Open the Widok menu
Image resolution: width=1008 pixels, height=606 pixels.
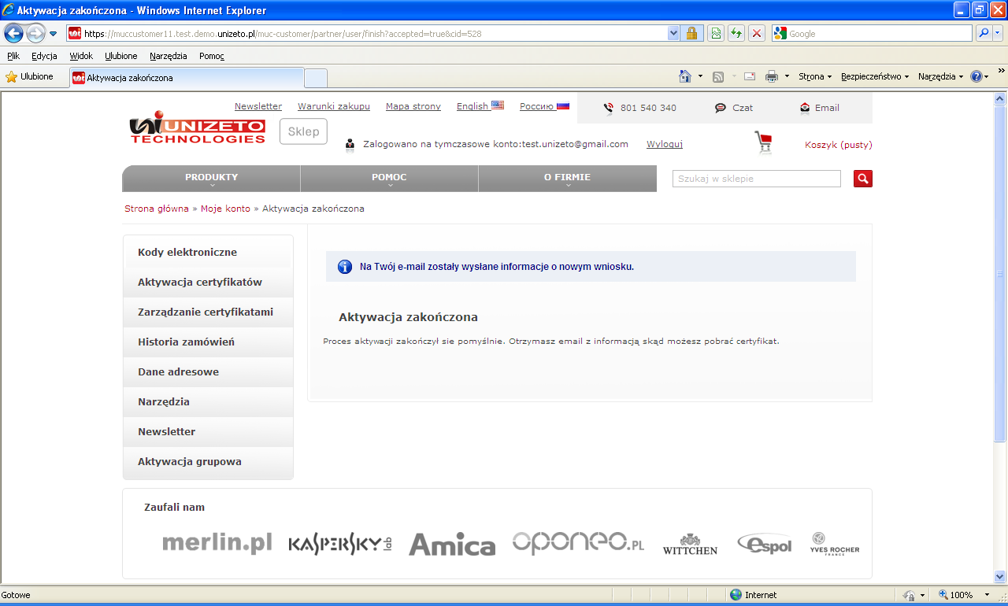81,56
